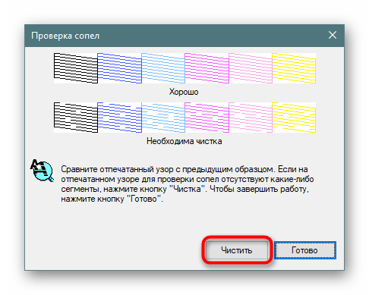The image size is (369, 295).
Task: Click the "Готово" button
Action: pos(305,250)
